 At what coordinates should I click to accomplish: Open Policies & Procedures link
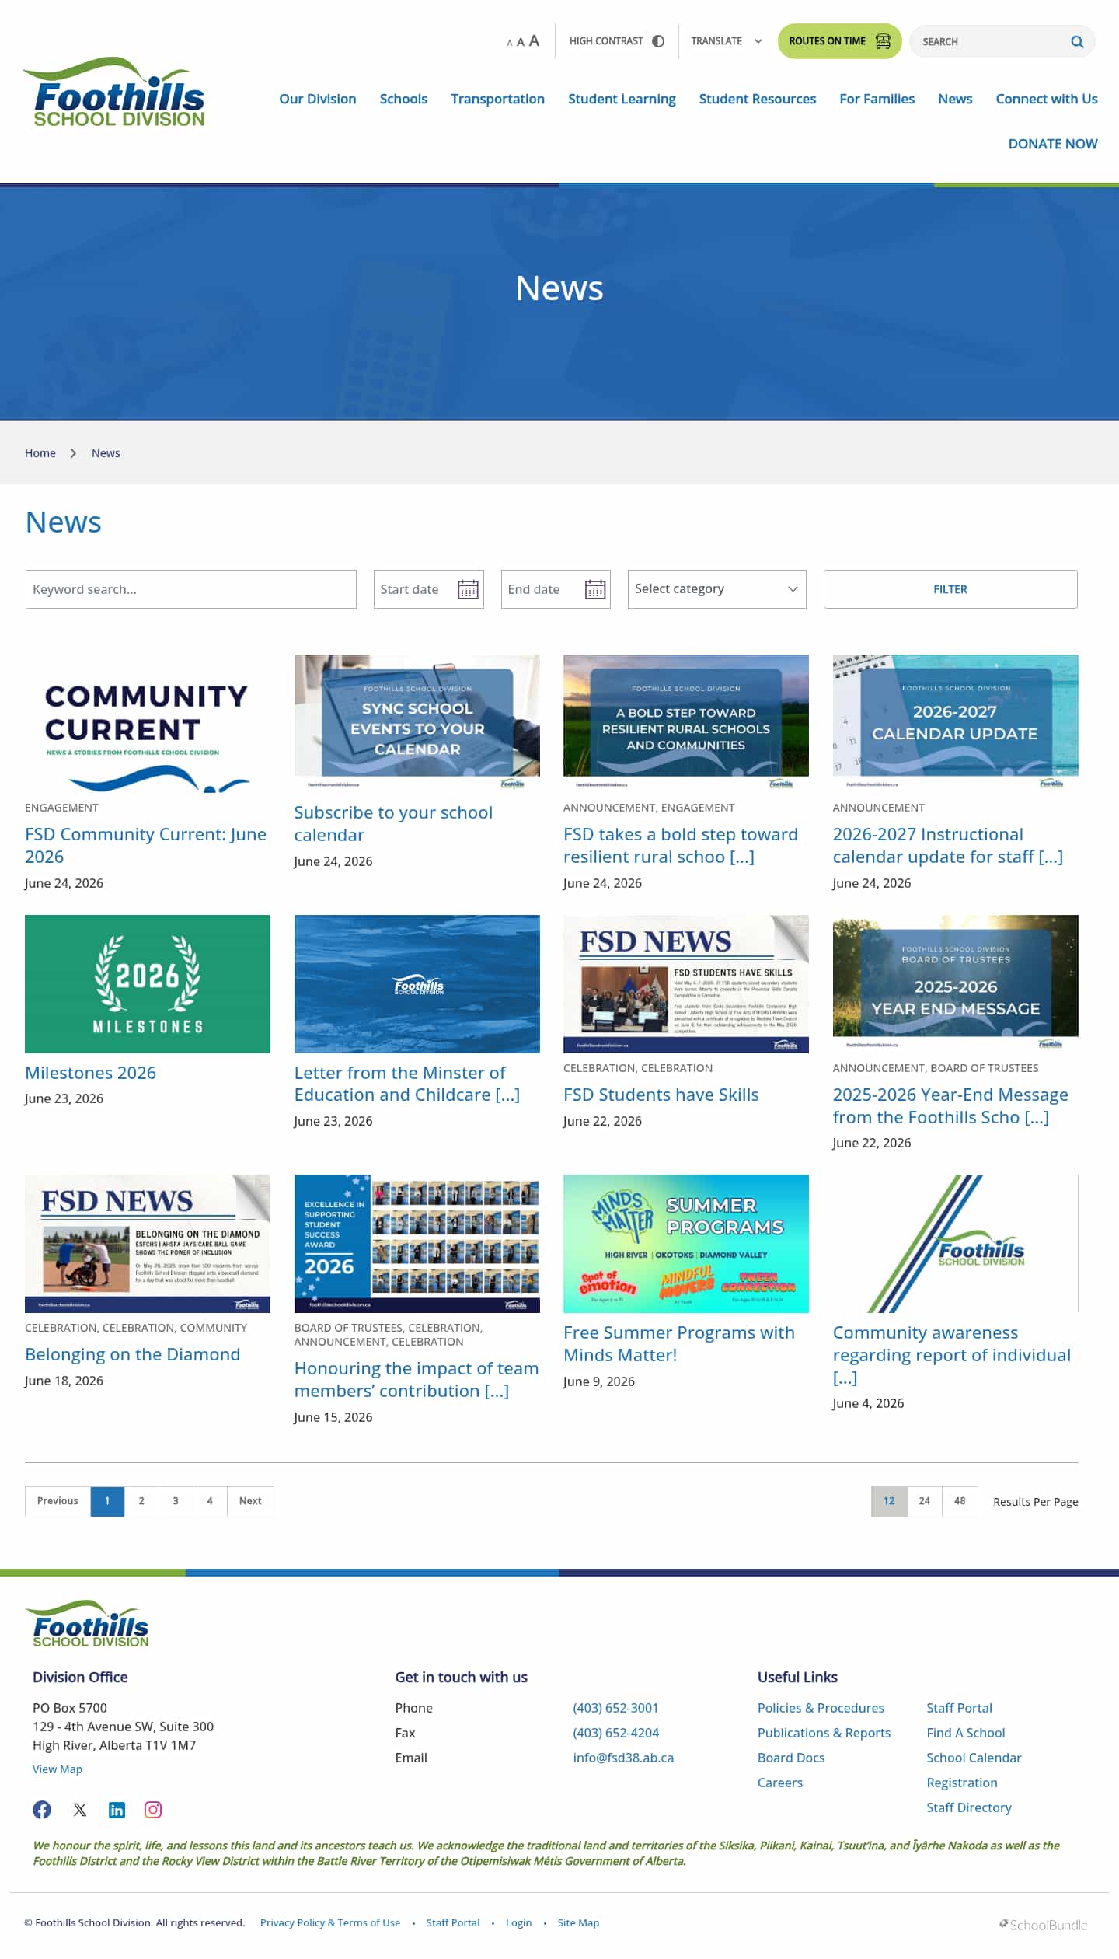click(821, 1708)
